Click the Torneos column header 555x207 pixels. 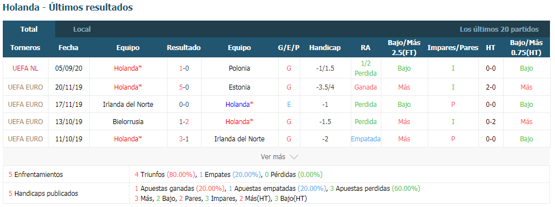[x=25, y=48]
